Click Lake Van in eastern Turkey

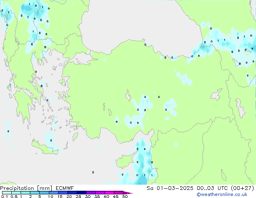[x=216, y=95]
